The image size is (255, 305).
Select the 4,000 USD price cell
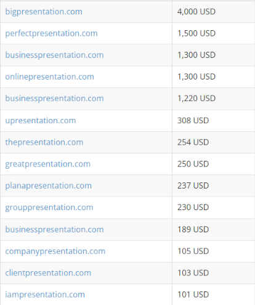214,12
